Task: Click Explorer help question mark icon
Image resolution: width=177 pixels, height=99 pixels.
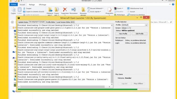Action: [x=173, y=4]
